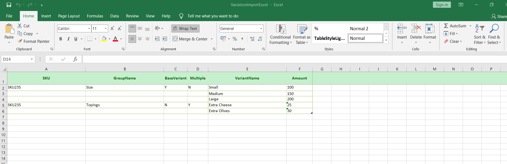Click Merge & Center
Screen dimensions: 507x164
(190, 39)
